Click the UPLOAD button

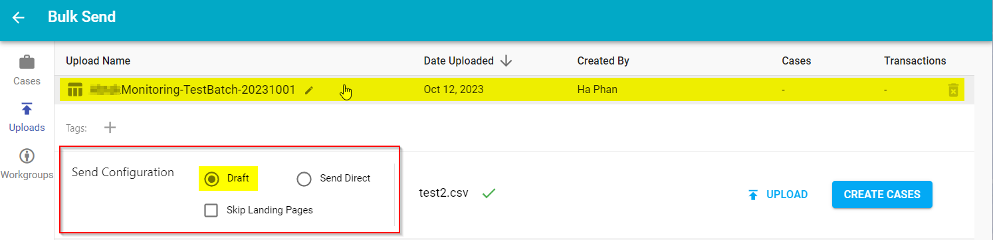click(x=778, y=195)
